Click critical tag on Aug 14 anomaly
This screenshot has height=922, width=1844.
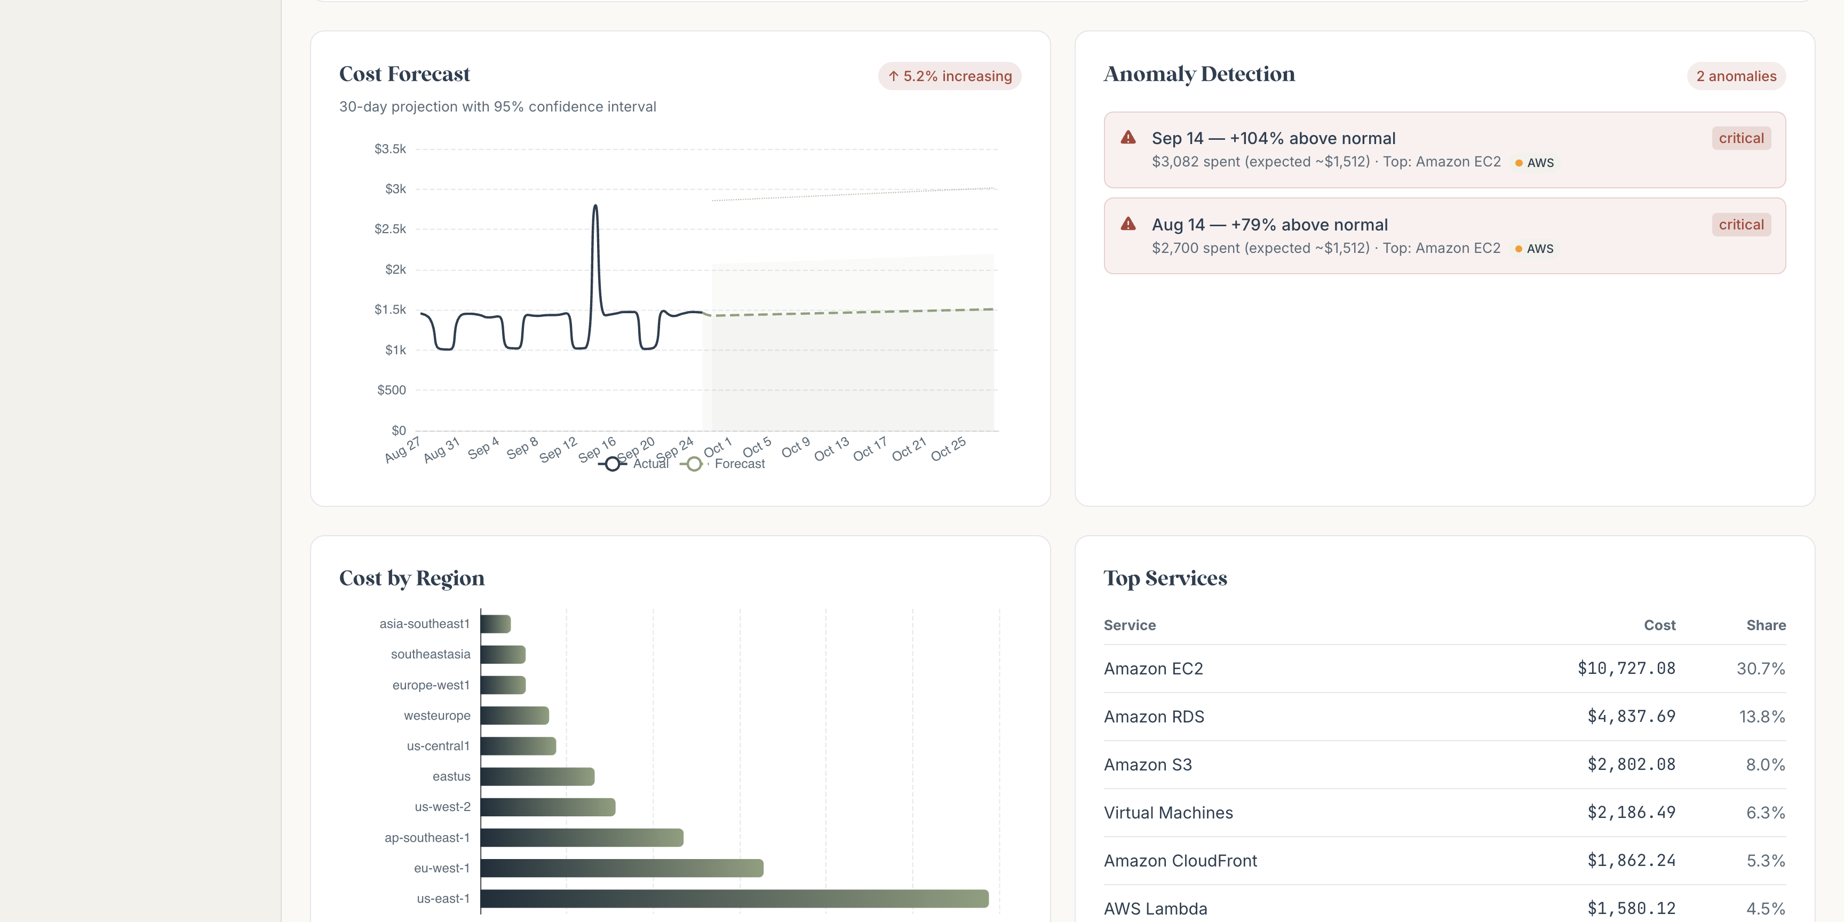click(x=1741, y=225)
